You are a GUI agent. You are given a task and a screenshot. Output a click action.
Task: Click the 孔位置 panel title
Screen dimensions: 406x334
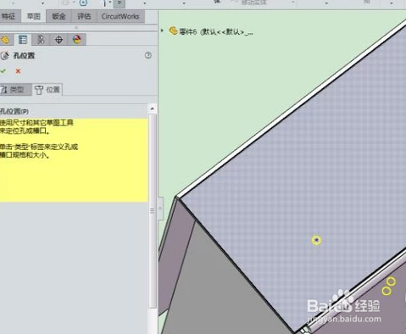tap(24, 56)
